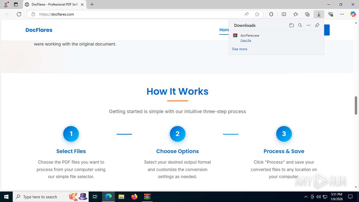Open a new tab with plus icon
359x202 pixels.
[92, 4]
